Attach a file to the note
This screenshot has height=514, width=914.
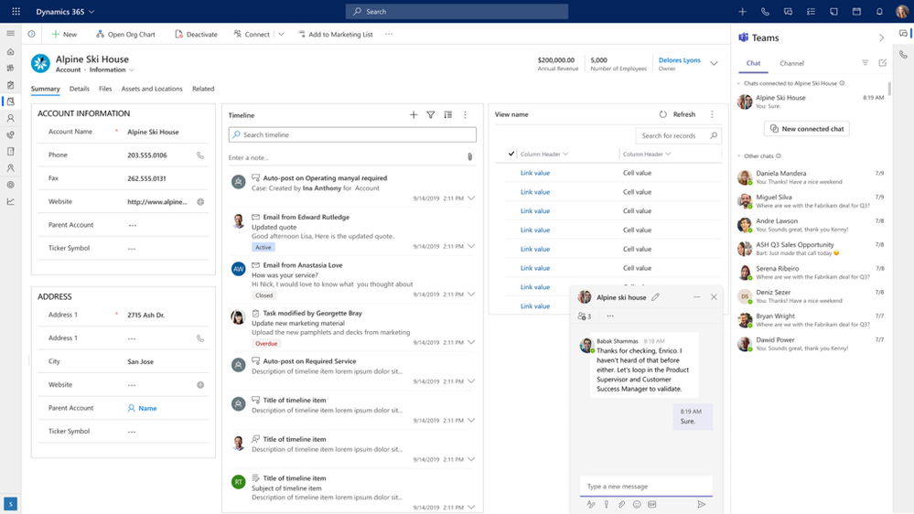pos(470,156)
